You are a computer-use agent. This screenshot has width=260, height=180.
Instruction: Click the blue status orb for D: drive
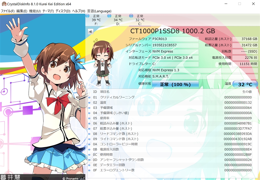click(109, 16)
